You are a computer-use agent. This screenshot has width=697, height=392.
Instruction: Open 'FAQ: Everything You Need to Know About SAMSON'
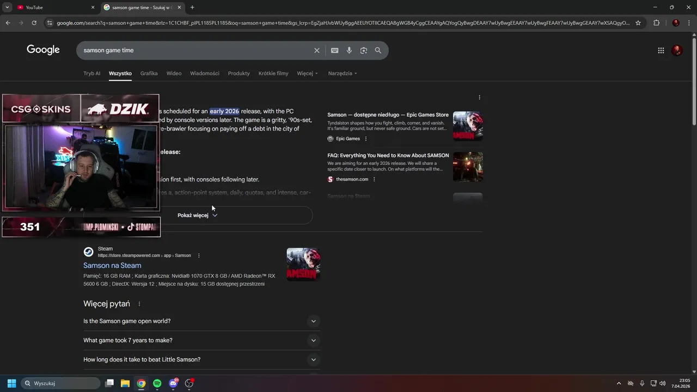coord(388,156)
